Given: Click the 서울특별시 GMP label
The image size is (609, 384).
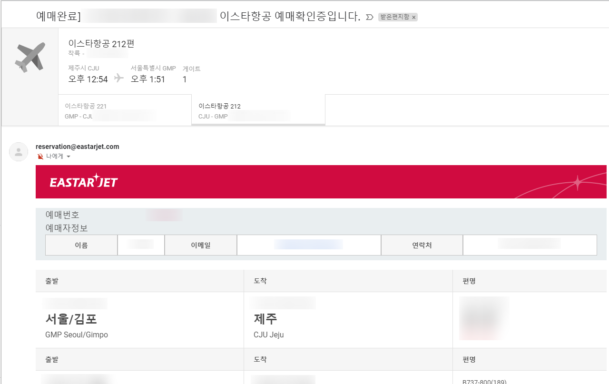Looking at the screenshot, I should click(x=153, y=68).
